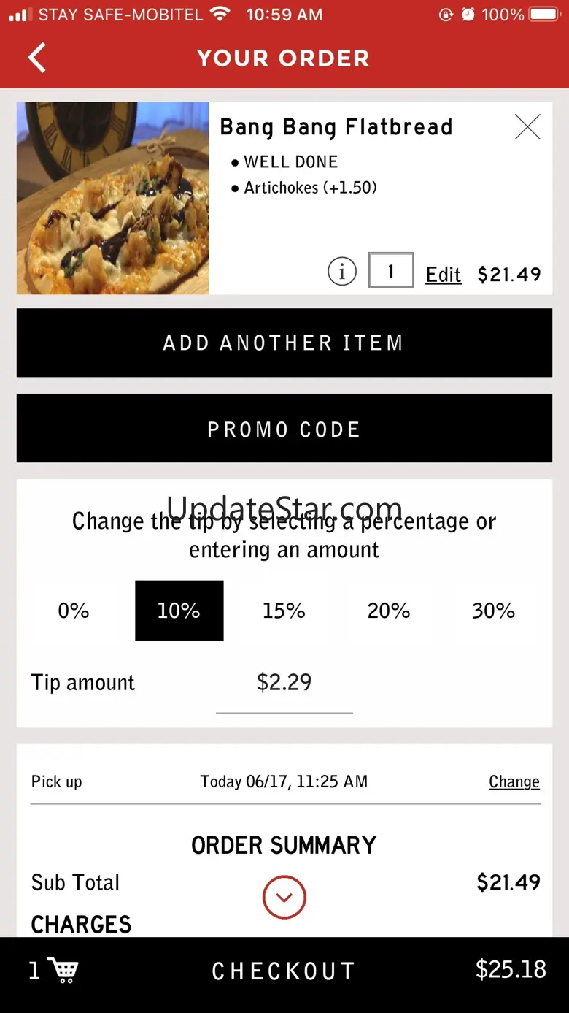Expand order summary with red chevron
The width and height of the screenshot is (569, 1013).
click(x=284, y=897)
